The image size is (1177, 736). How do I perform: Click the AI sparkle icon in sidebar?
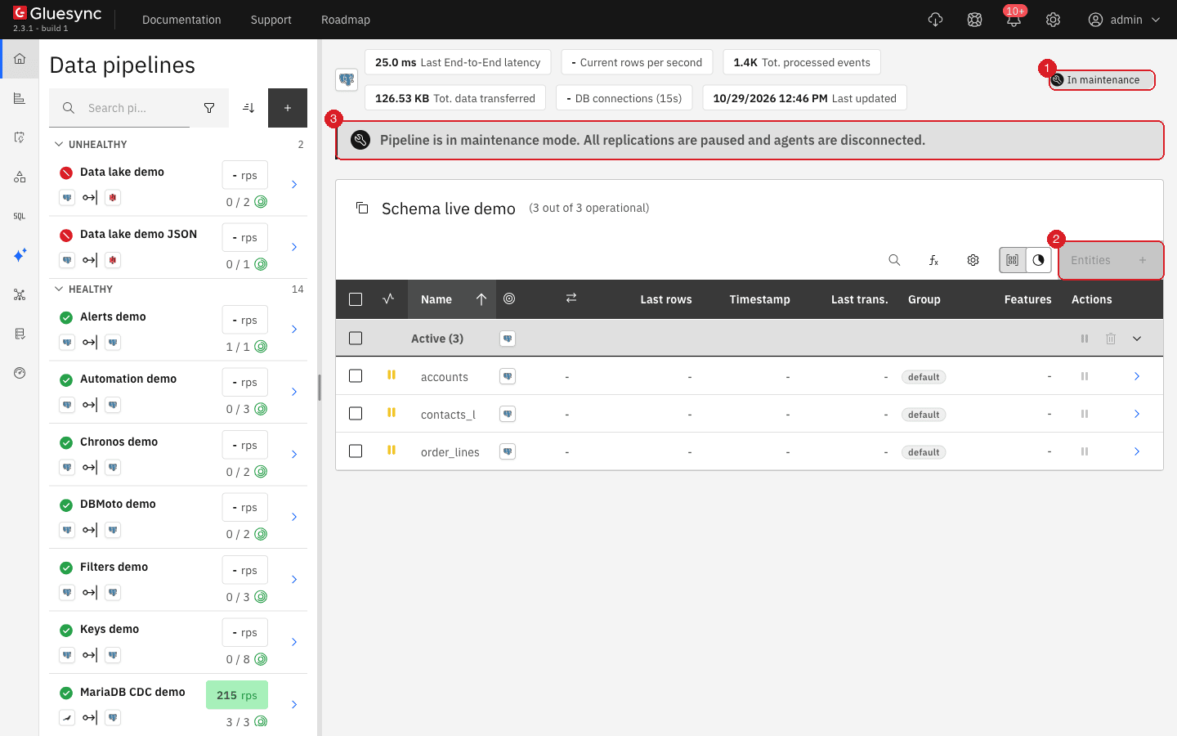click(x=20, y=255)
